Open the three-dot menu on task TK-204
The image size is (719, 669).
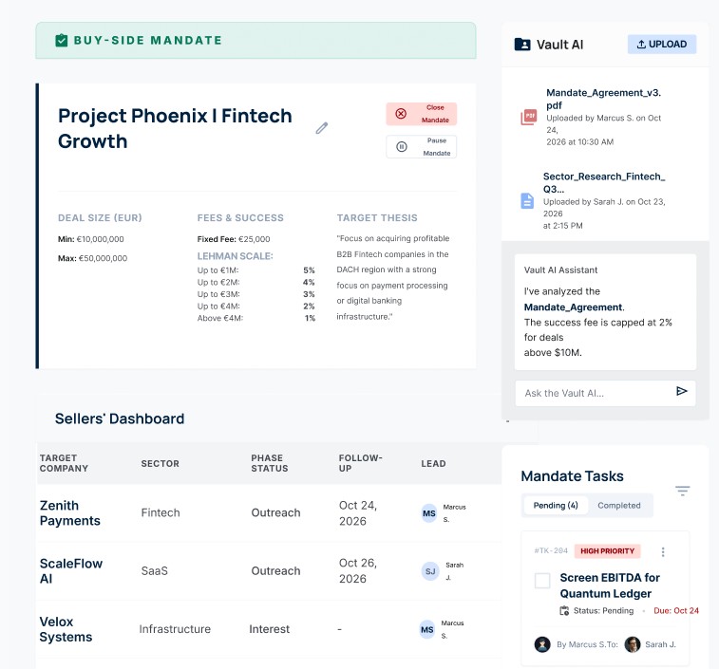(x=663, y=551)
